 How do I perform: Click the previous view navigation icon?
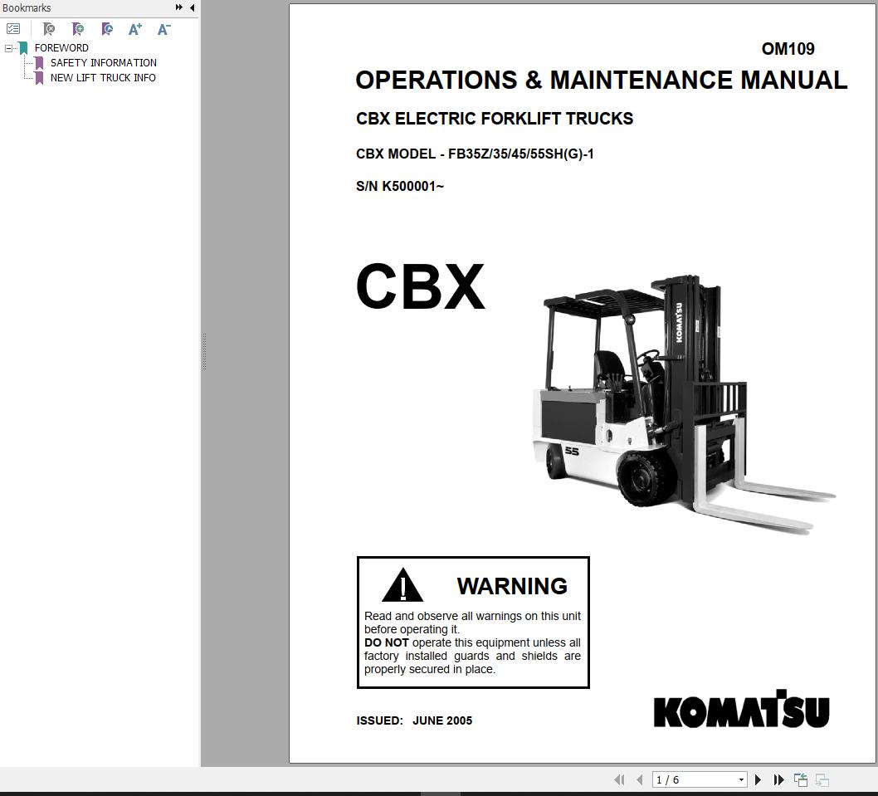pyautogui.click(x=801, y=779)
